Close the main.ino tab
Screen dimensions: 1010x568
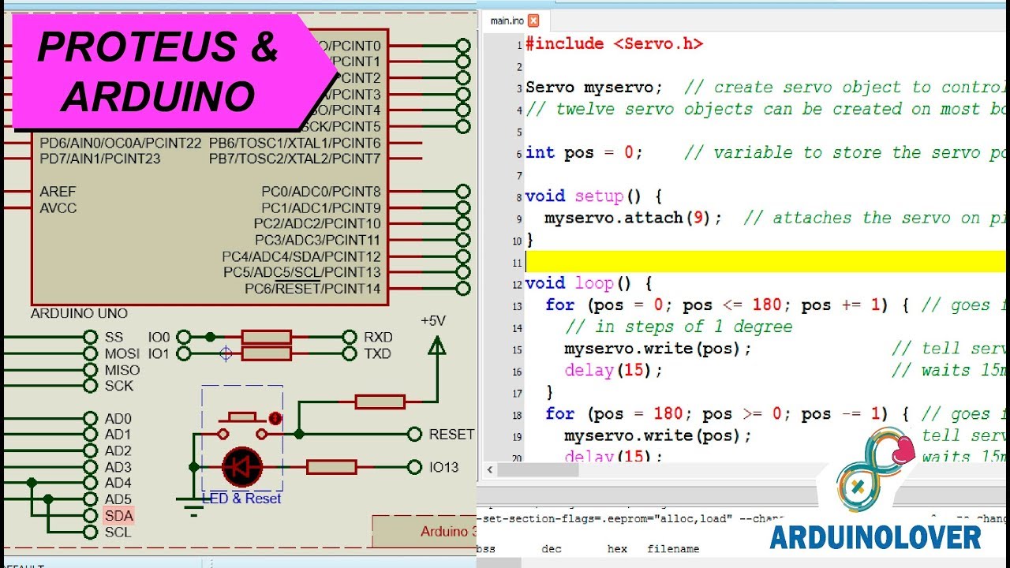(x=533, y=21)
